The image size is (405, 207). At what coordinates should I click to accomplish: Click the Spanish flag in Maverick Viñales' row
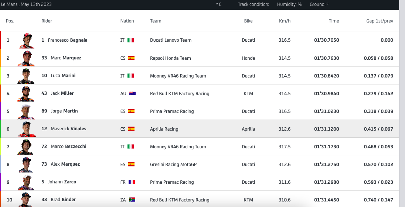click(x=131, y=129)
